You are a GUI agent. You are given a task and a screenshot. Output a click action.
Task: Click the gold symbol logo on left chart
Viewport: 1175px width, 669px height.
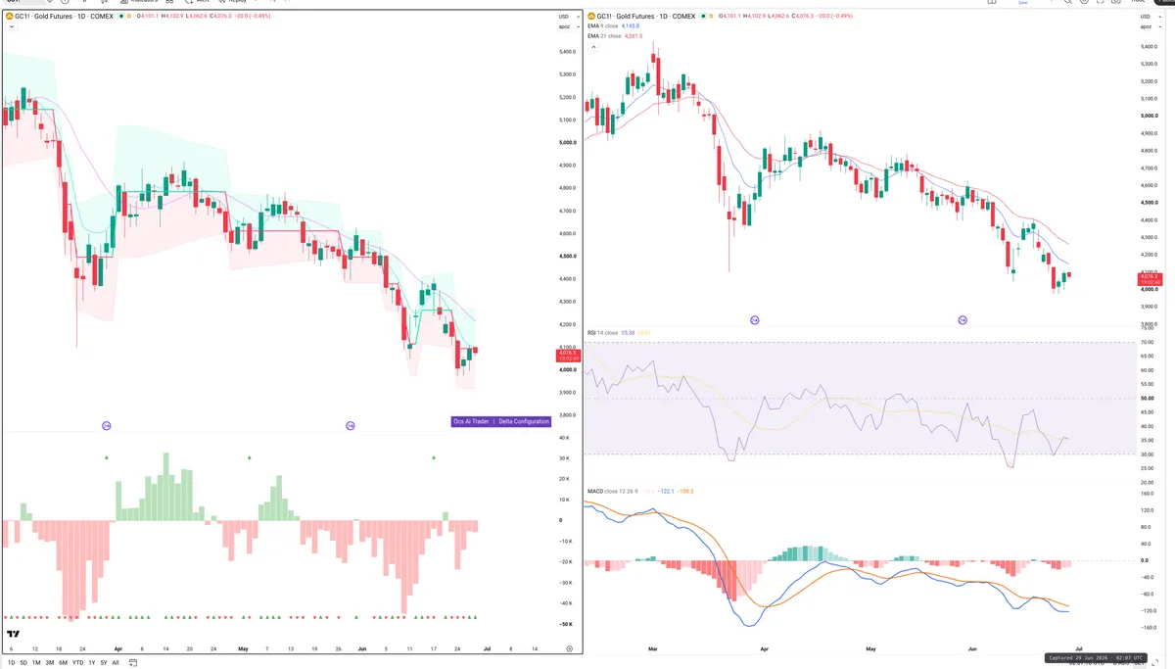point(8,17)
